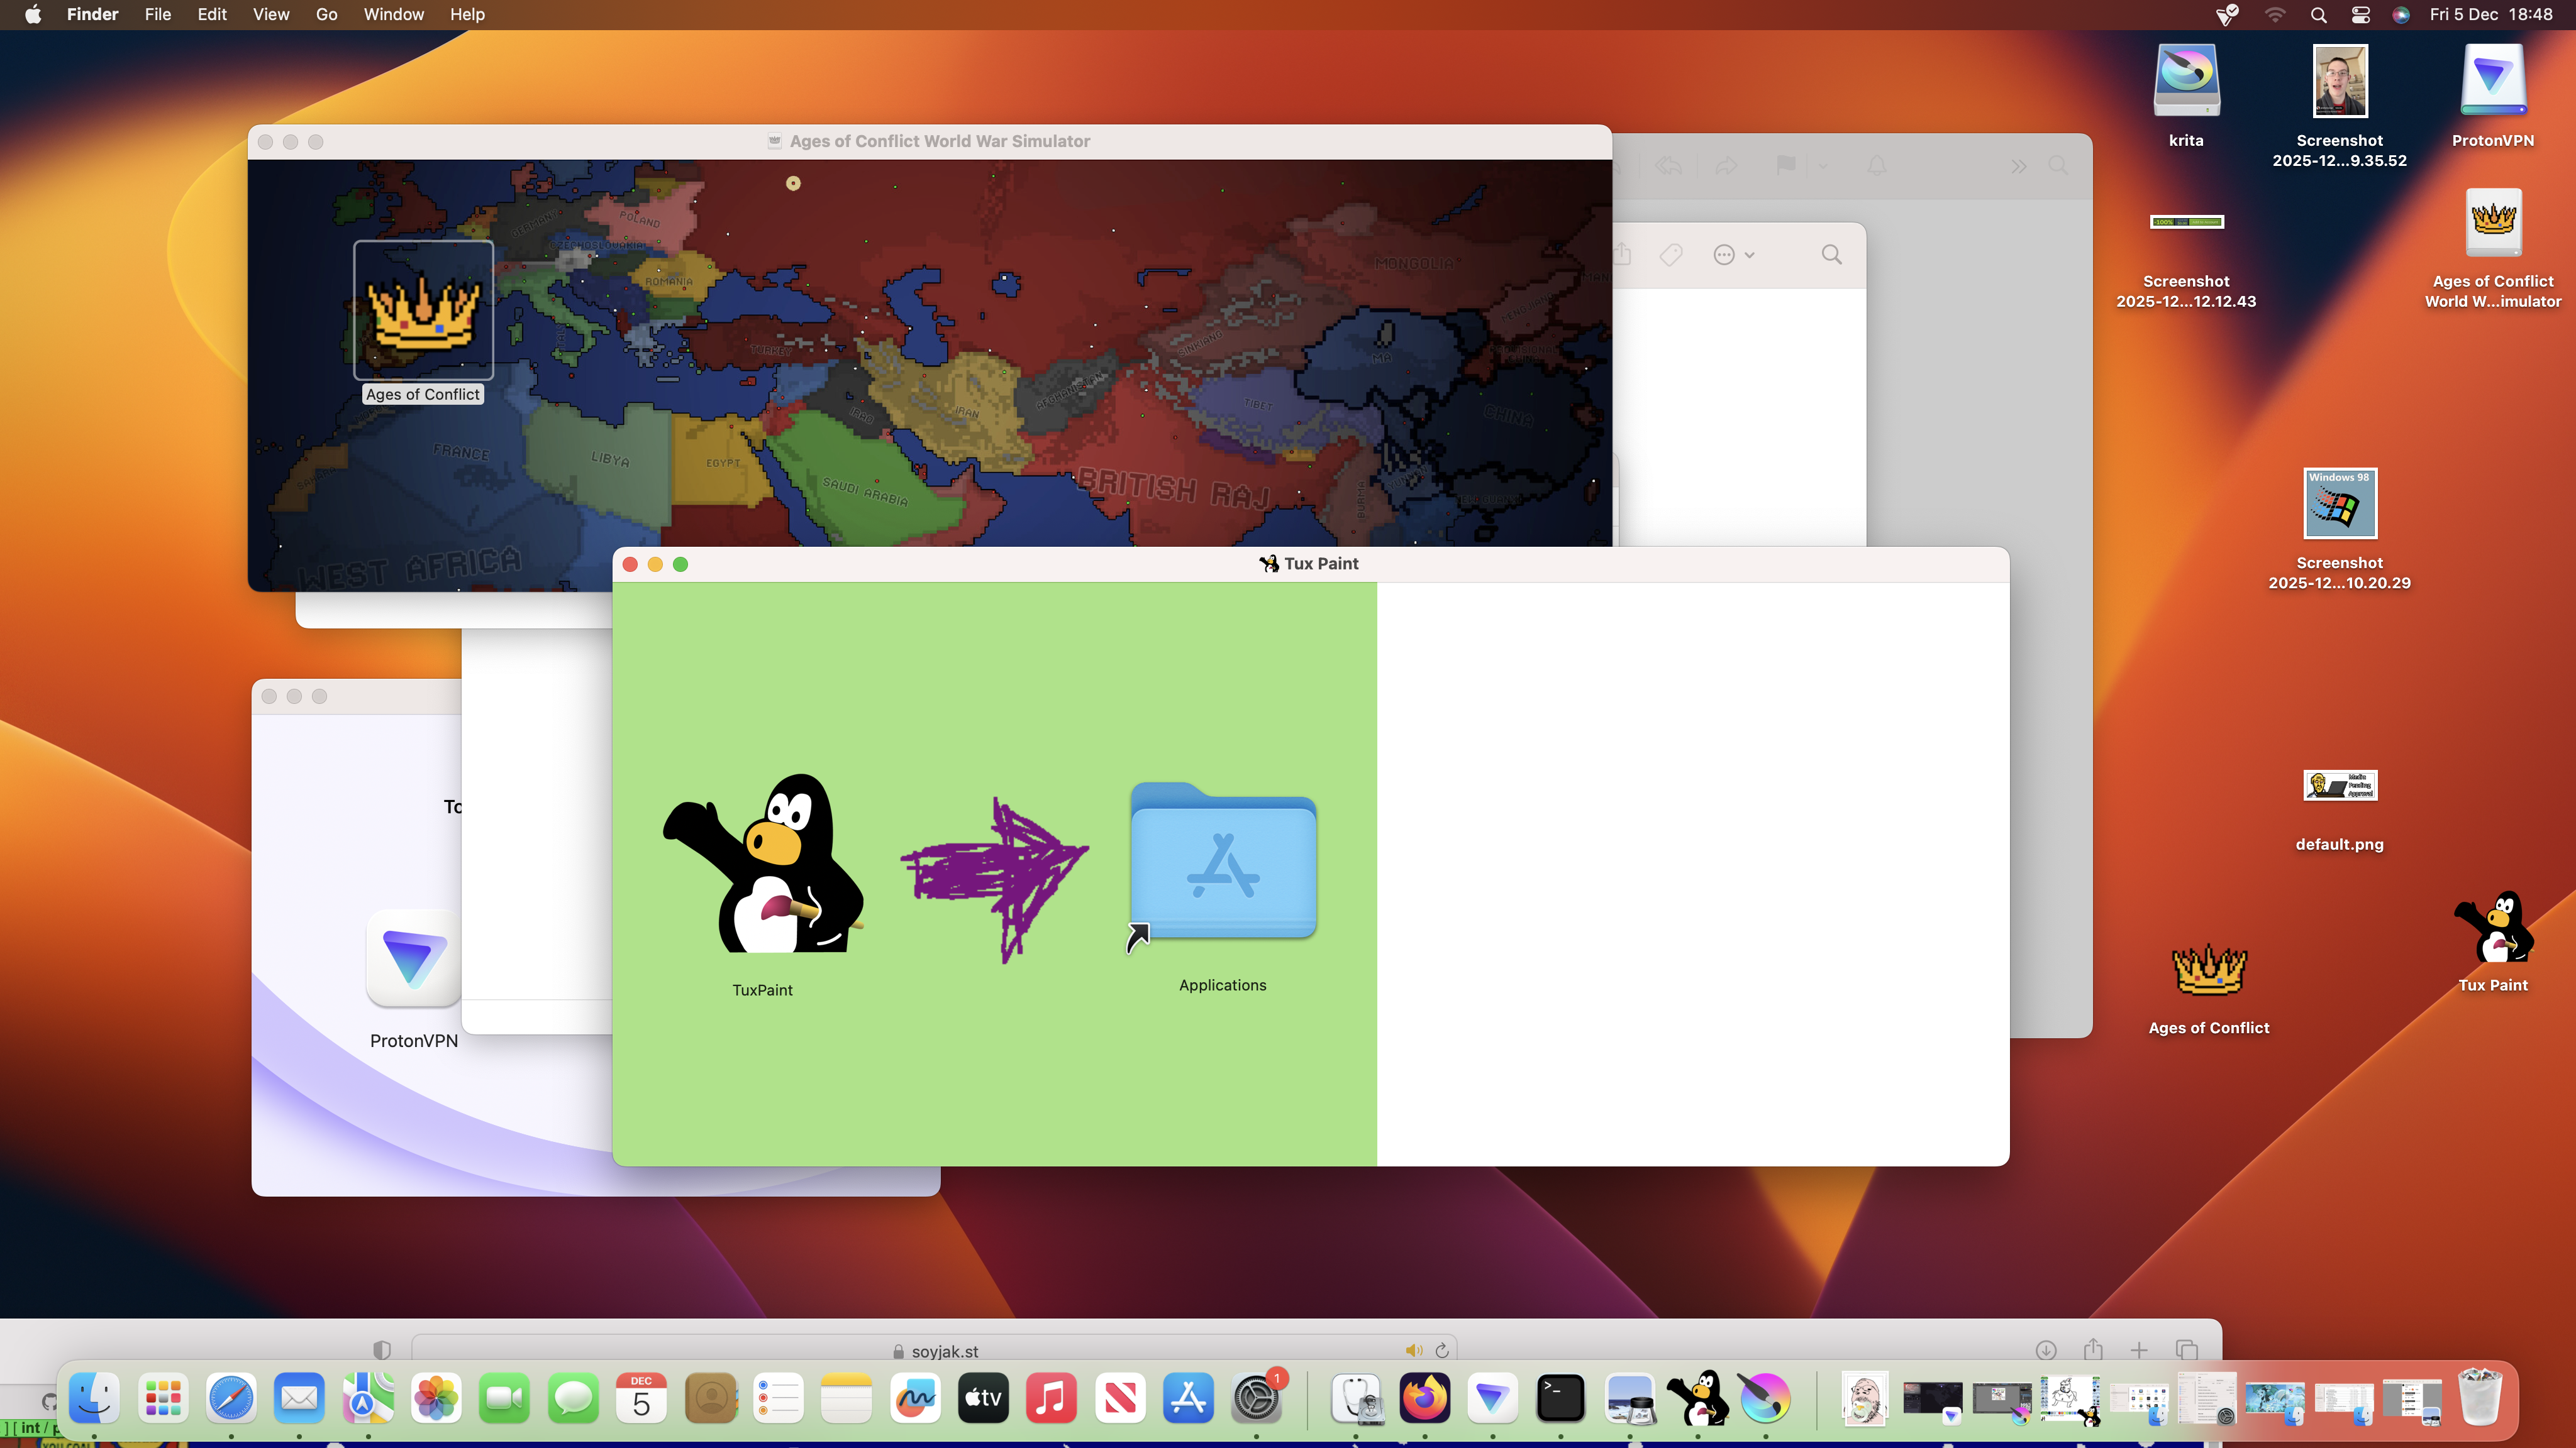Reload the soyjak.st page
Image resolution: width=2576 pixels, height=1448 pixels.
coord(1442,1350)
